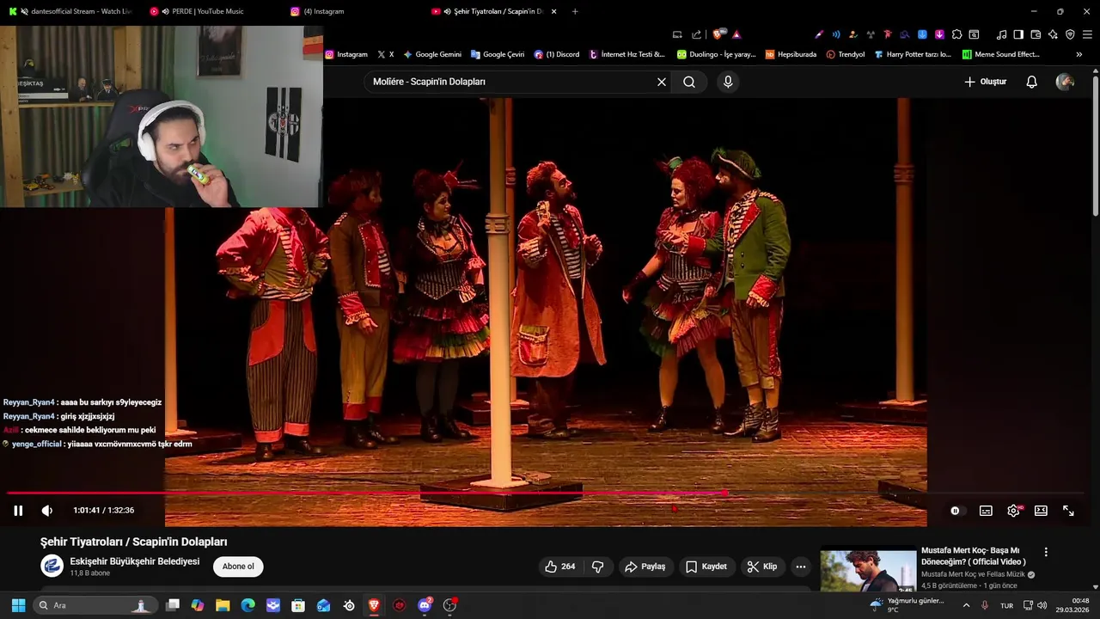Open the Trendyol bookmark
Viewport: 1100px width, 619px height.
846,54
